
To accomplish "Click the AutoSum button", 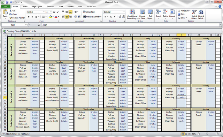I will coord(184,11).
